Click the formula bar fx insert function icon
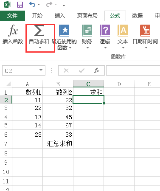160x191 pixels. [x=97, y=70]
